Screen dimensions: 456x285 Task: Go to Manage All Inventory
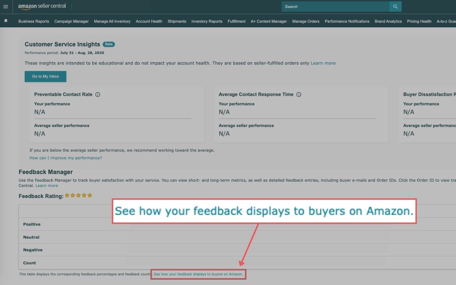(112, 21)
